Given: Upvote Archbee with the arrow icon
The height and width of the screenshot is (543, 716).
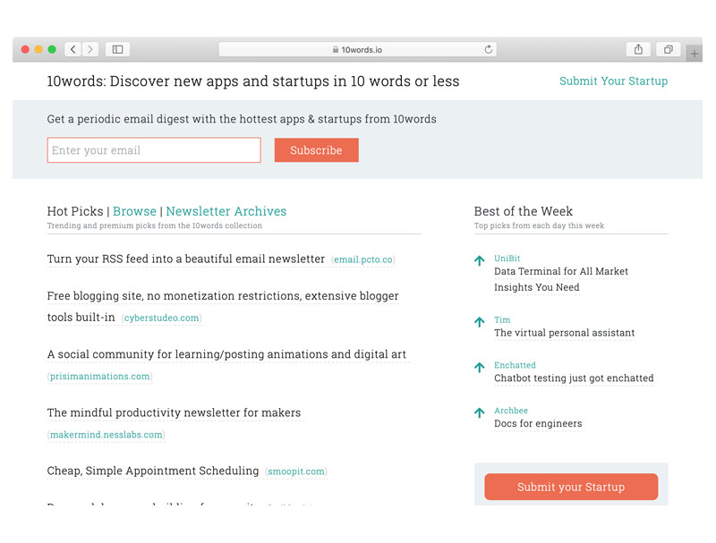Looking at the screenshot, I should (480, 413).
